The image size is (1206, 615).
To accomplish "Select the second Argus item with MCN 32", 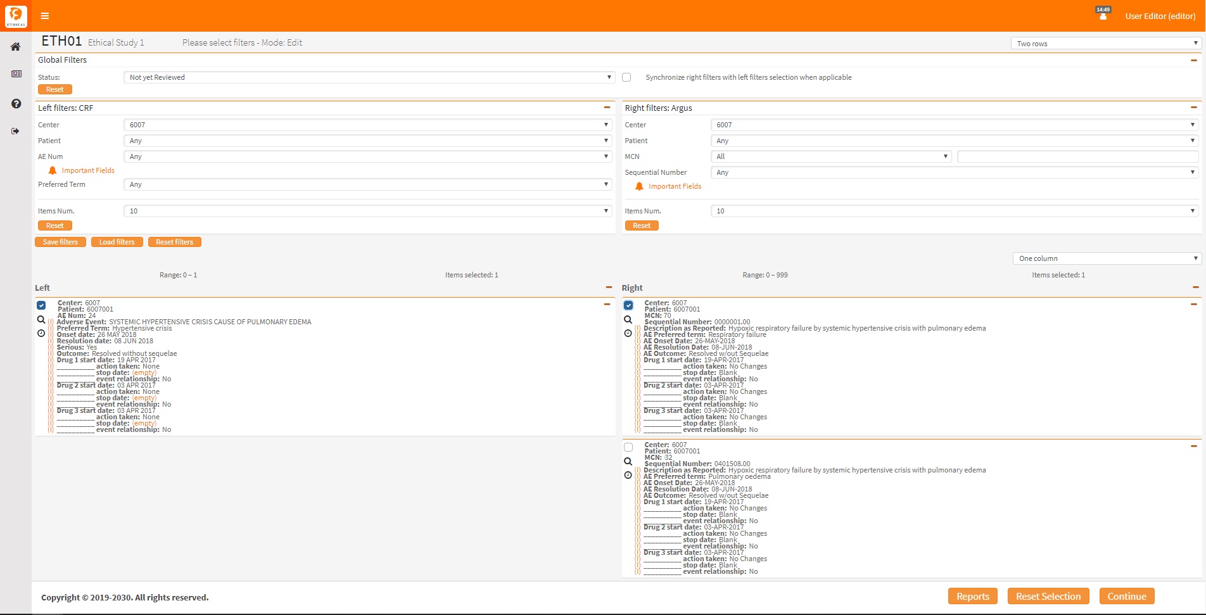I will pyautogui.click(x=628, y=447).
